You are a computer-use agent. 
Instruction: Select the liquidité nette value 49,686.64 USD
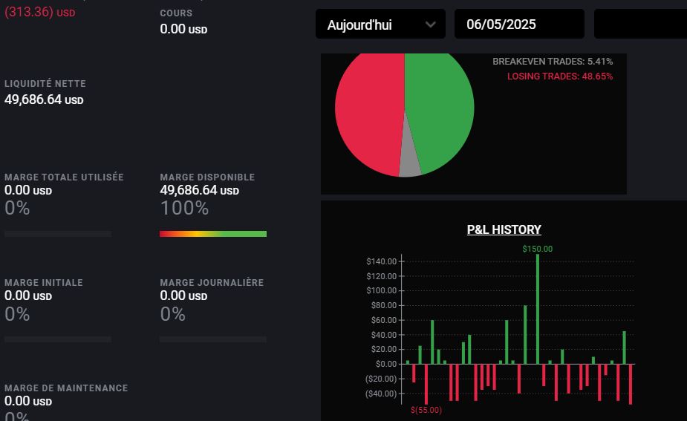[44, 99]
